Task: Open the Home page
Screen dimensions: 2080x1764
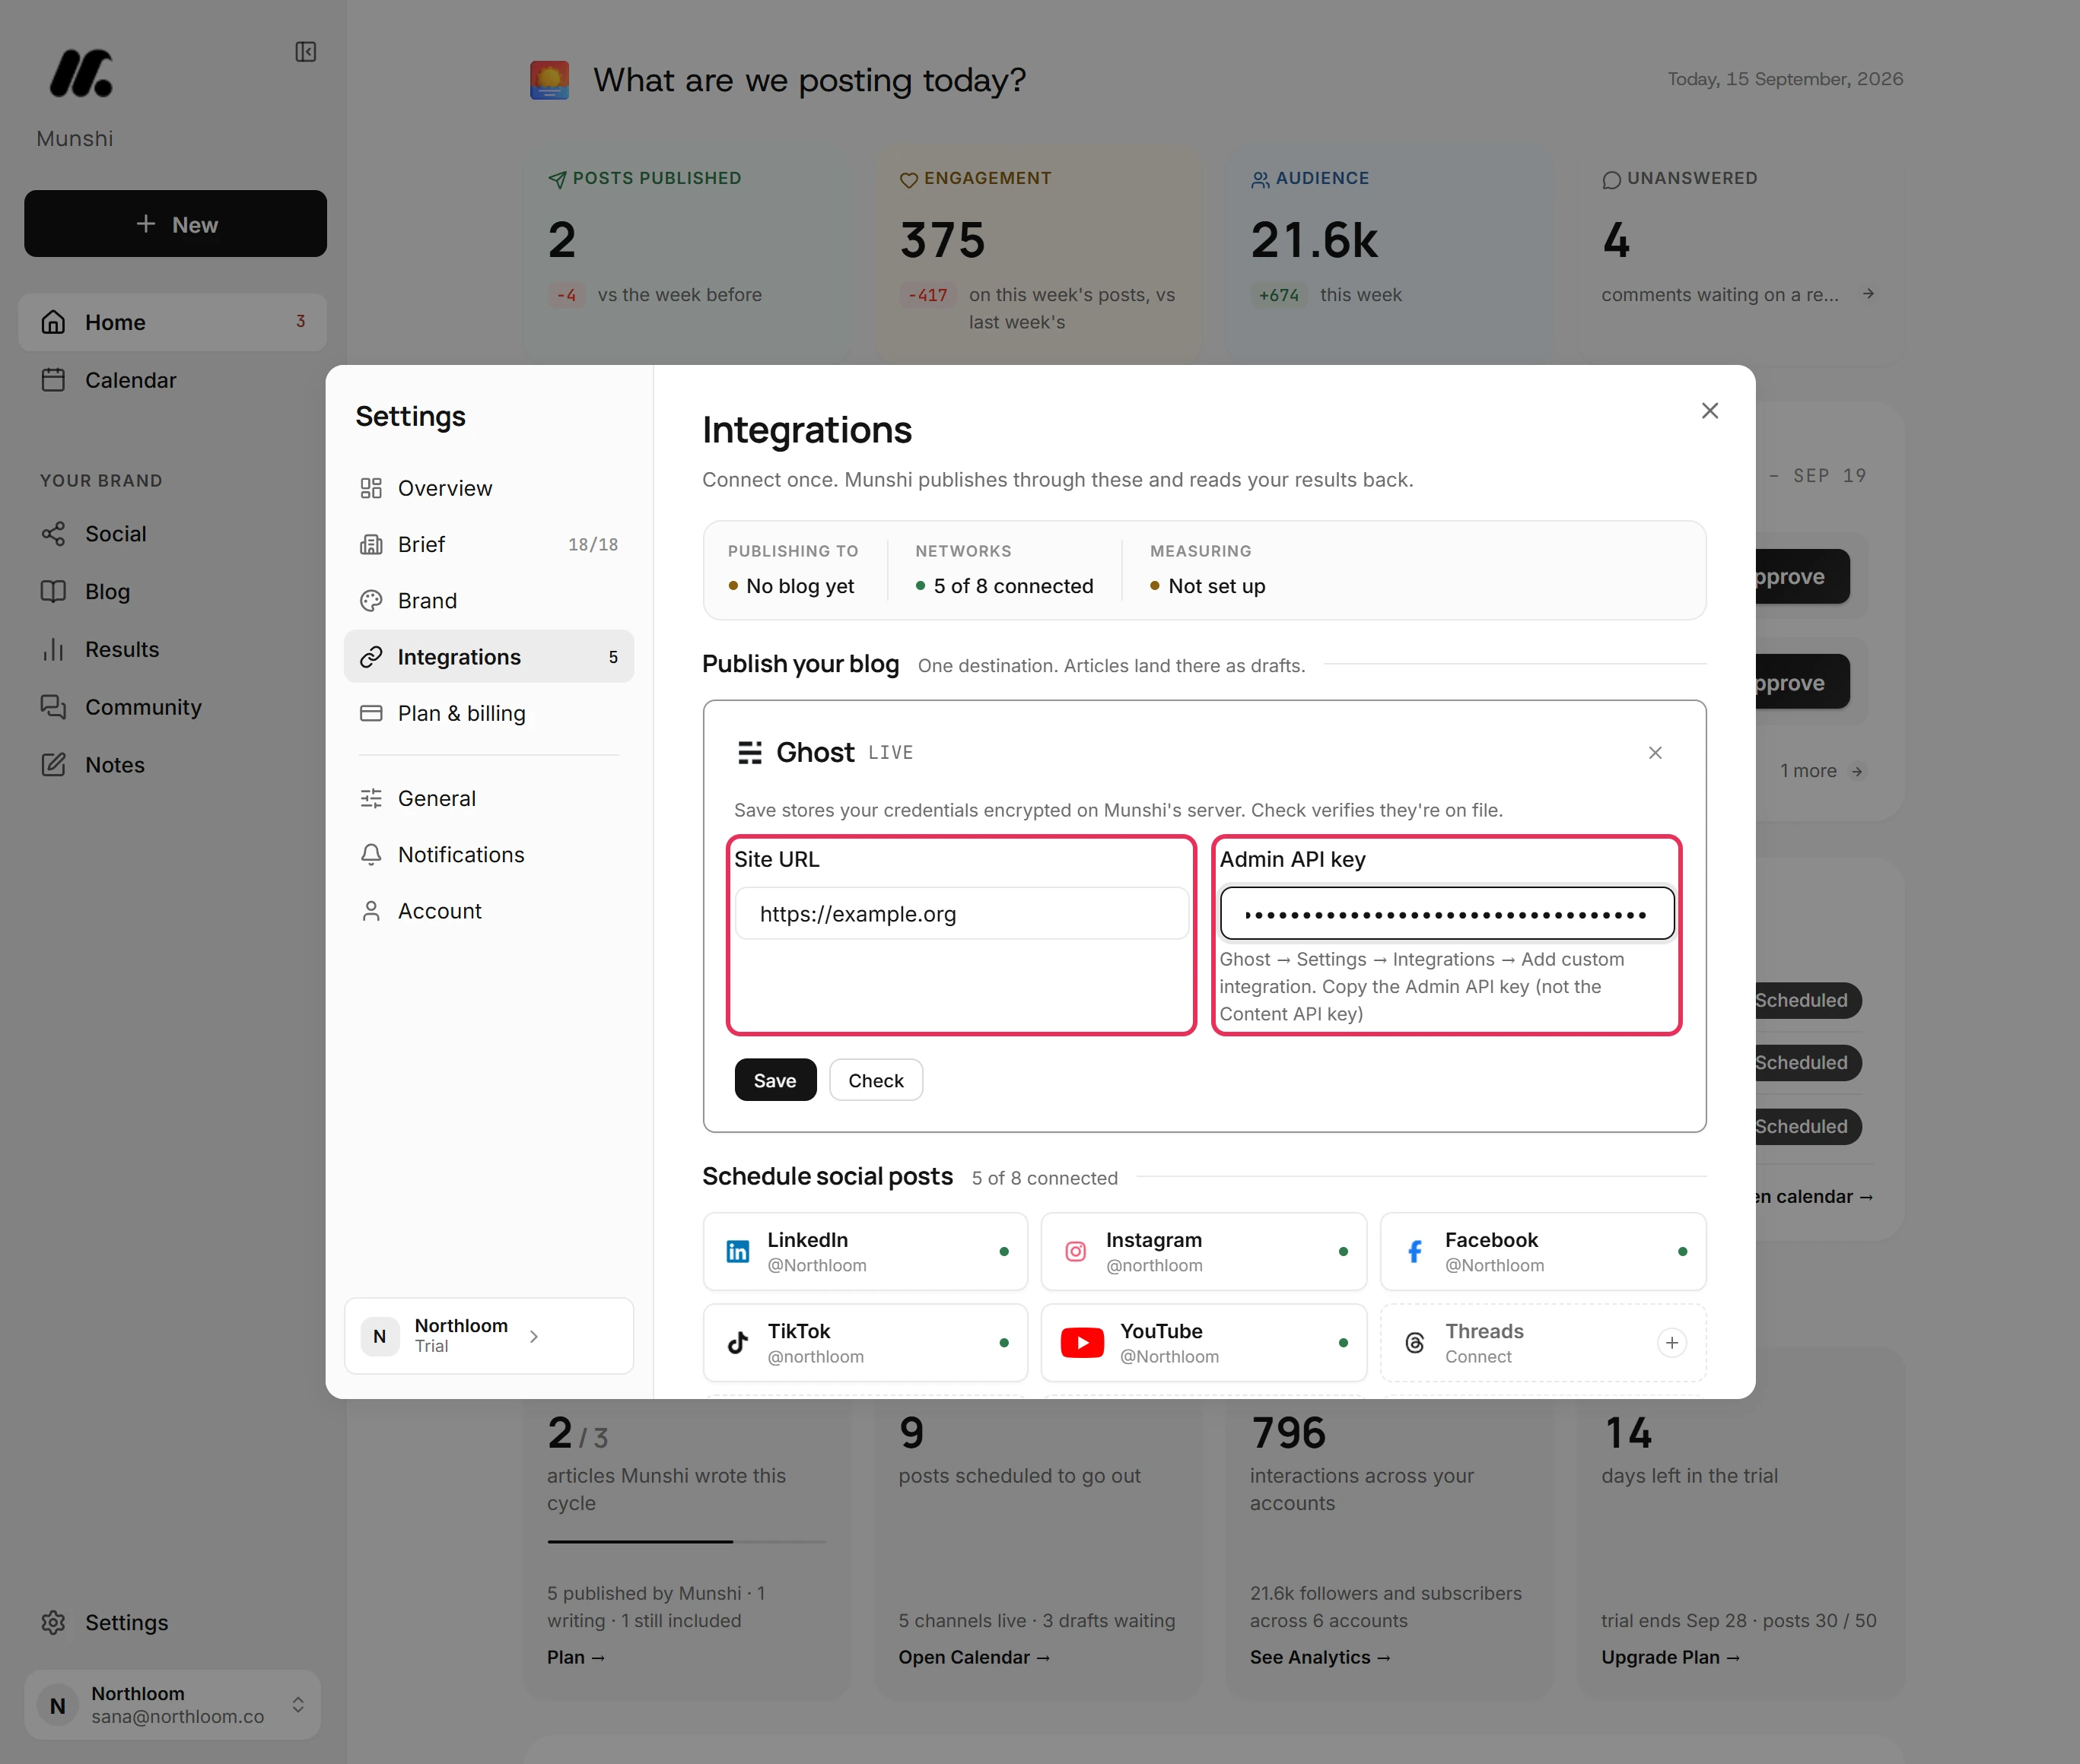Action: click(x=172, y=322)
